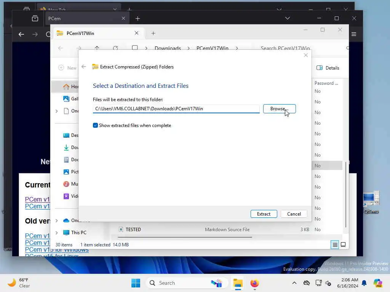This screenshot has height=292, width=390.
Task: Open the Windows Start menu
Action: [x=136, y=283]
